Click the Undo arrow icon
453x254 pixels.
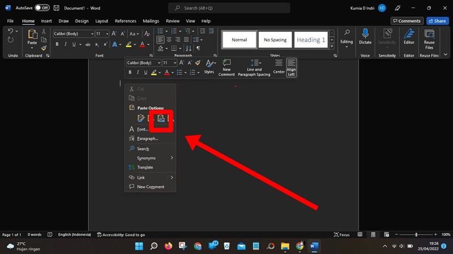10,31
